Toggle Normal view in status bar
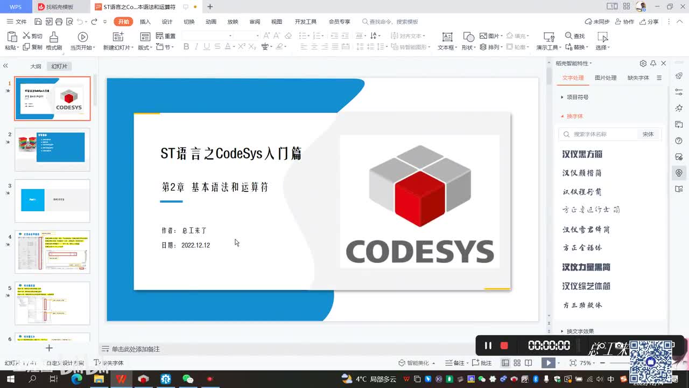 point(505,363)
